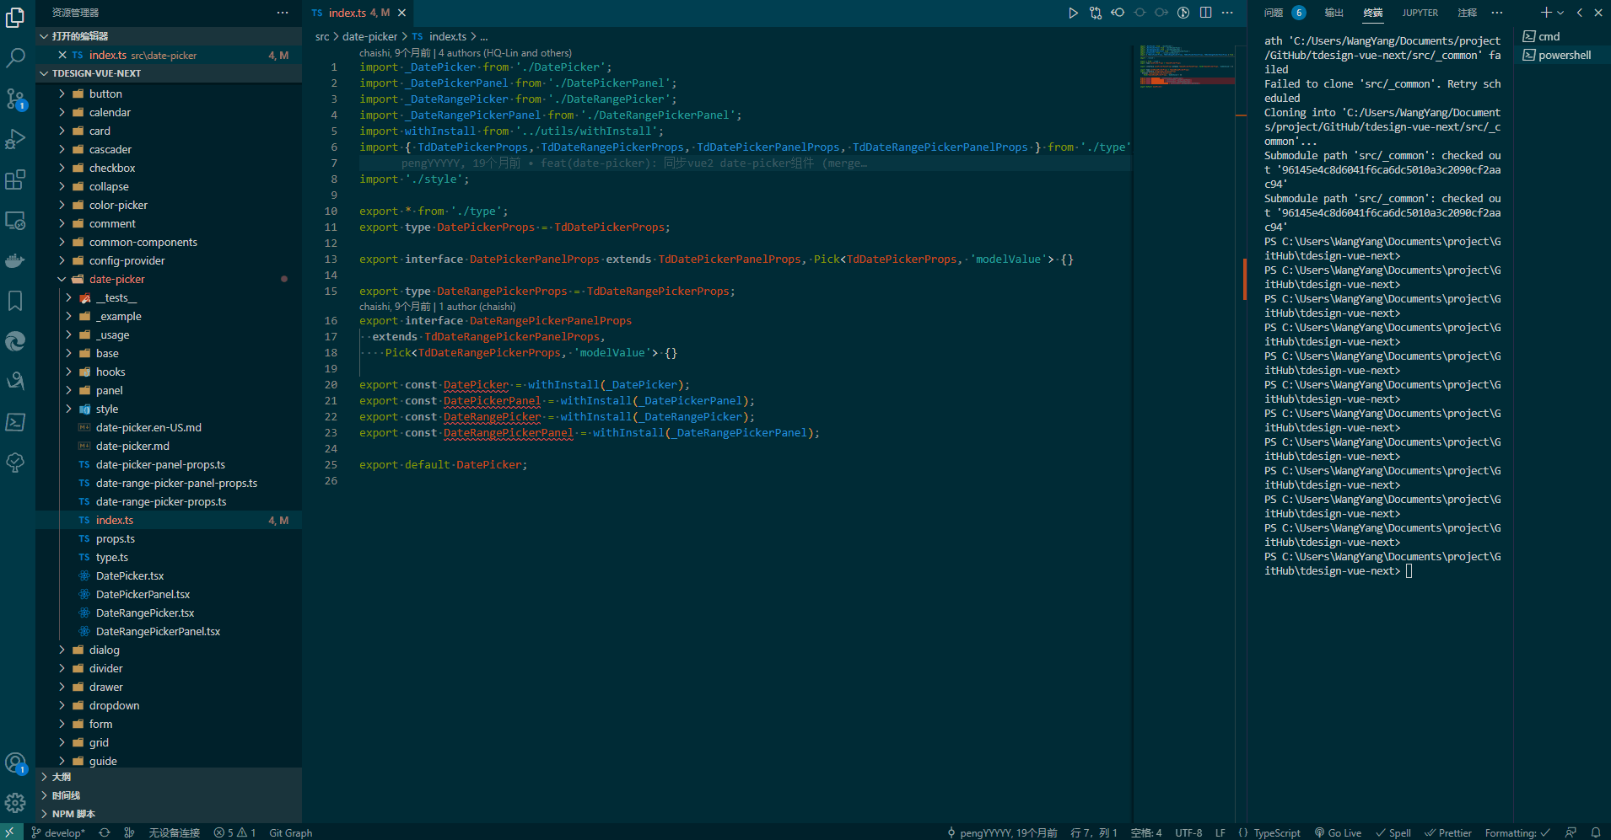The height and width of the screenshot is (840, 1611).
Task: Open the Run and Debug view
Action: [15, 139]
